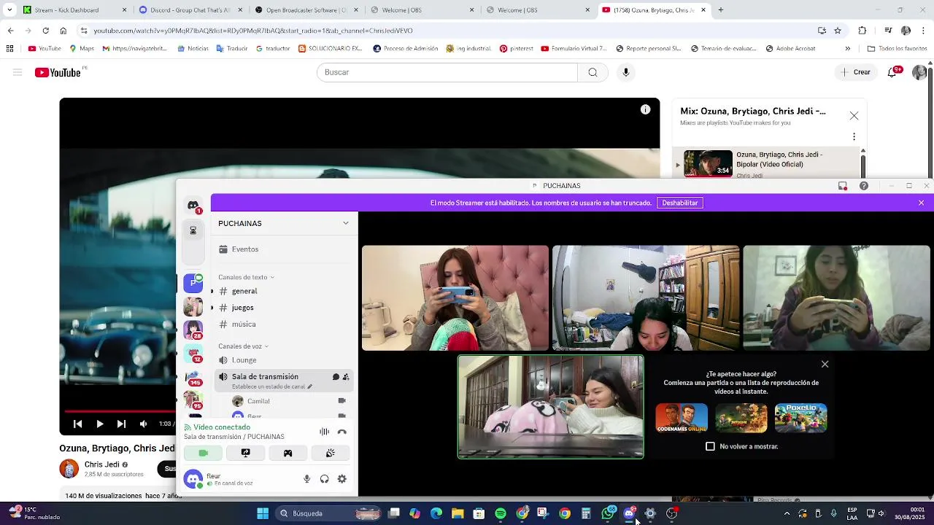Open YouTube notifications bell
This screenshot has width=934, height=525.
point(893,72)
